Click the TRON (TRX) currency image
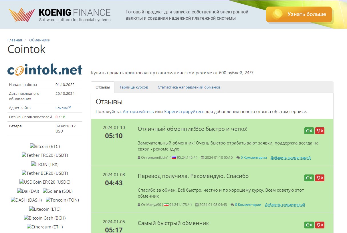This screenshot has height=233, width=347. tap(45, 164)
